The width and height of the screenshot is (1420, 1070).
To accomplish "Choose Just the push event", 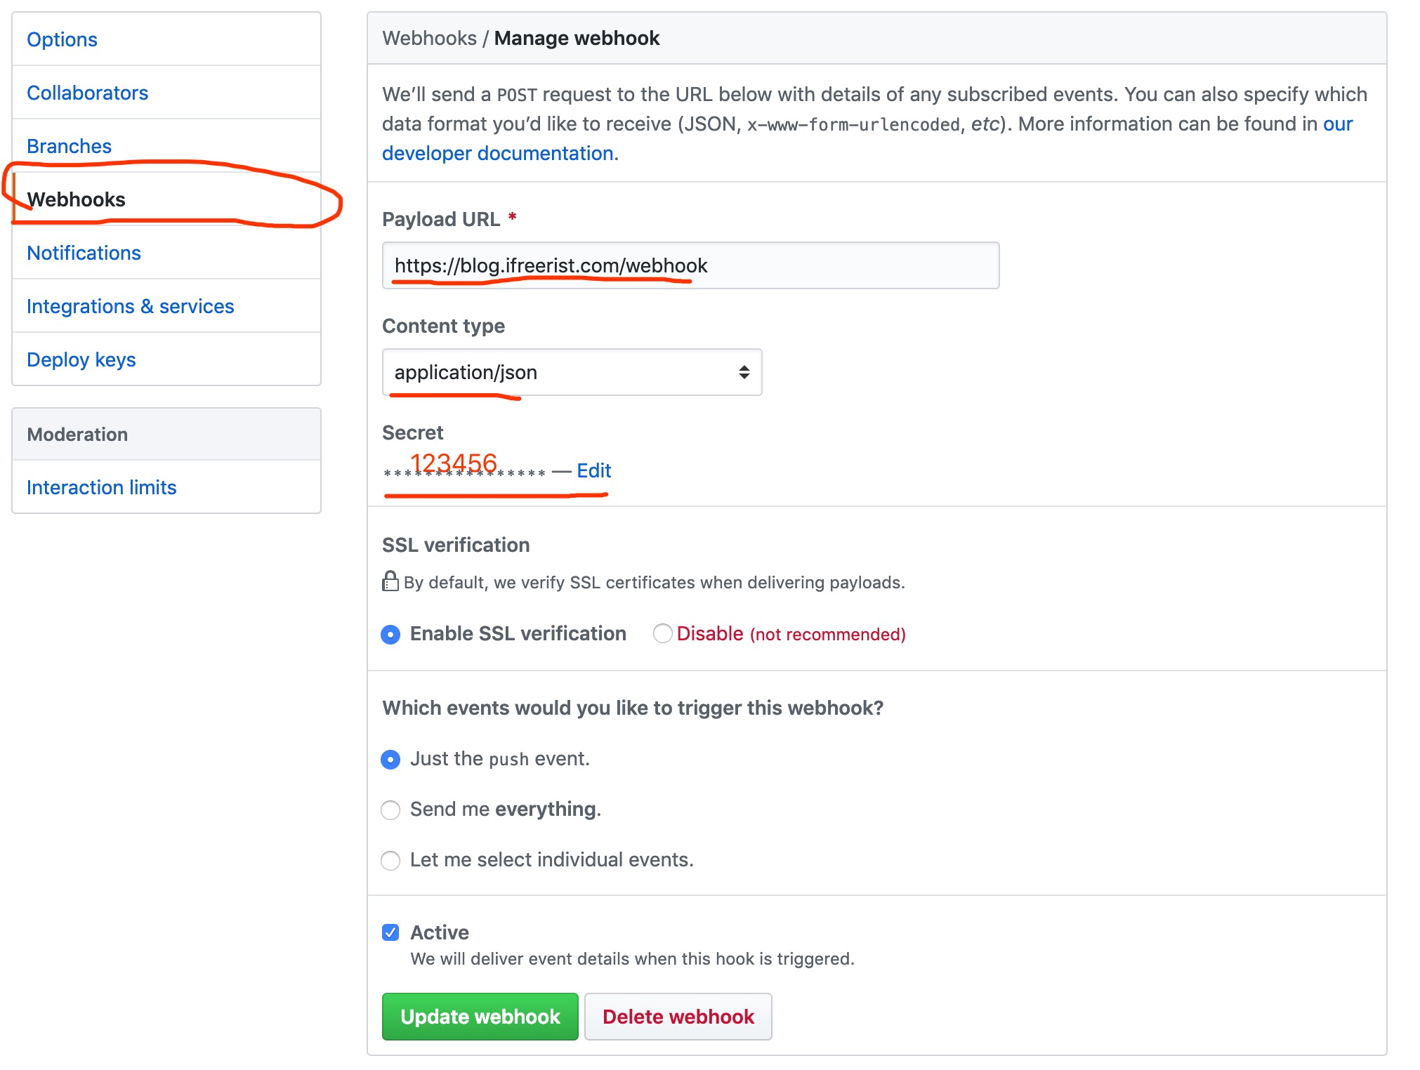I will (390, 760).
